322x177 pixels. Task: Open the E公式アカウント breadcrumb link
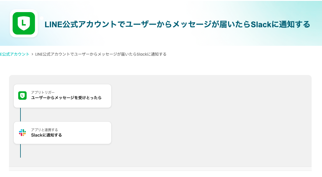(x=15, y=54)
